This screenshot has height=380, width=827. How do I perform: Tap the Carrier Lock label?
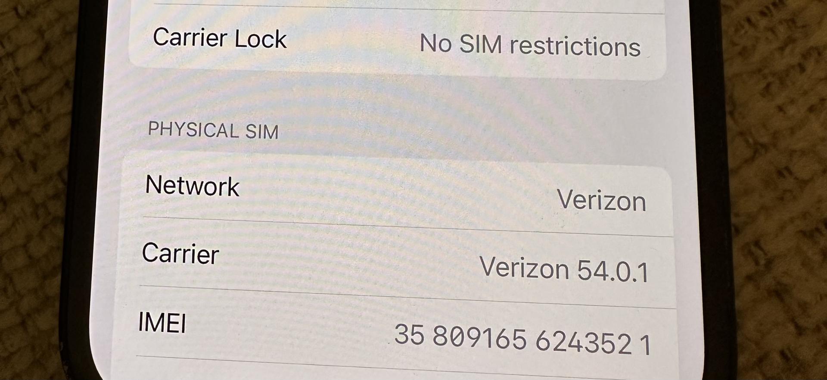pos(220,38)
